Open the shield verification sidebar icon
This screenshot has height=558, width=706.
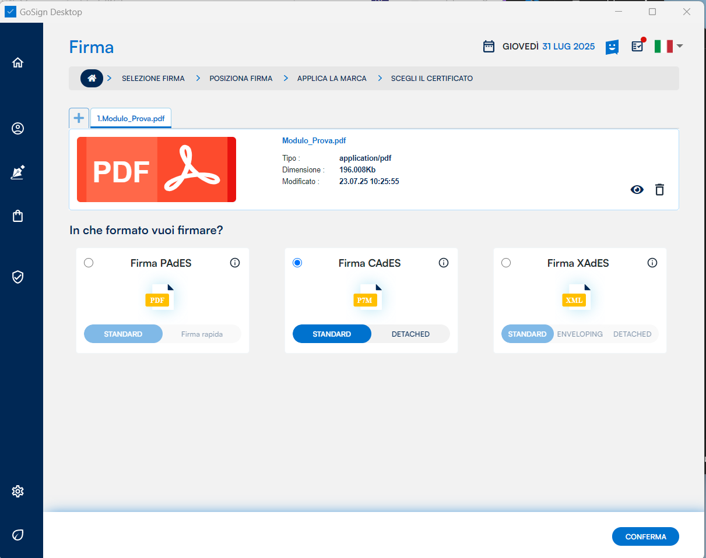[17, 277]
